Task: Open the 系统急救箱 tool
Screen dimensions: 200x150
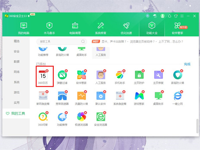Action: click(120, 98)
